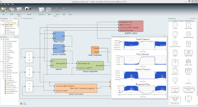Open the Files toolbar icon

click(4, 10)
